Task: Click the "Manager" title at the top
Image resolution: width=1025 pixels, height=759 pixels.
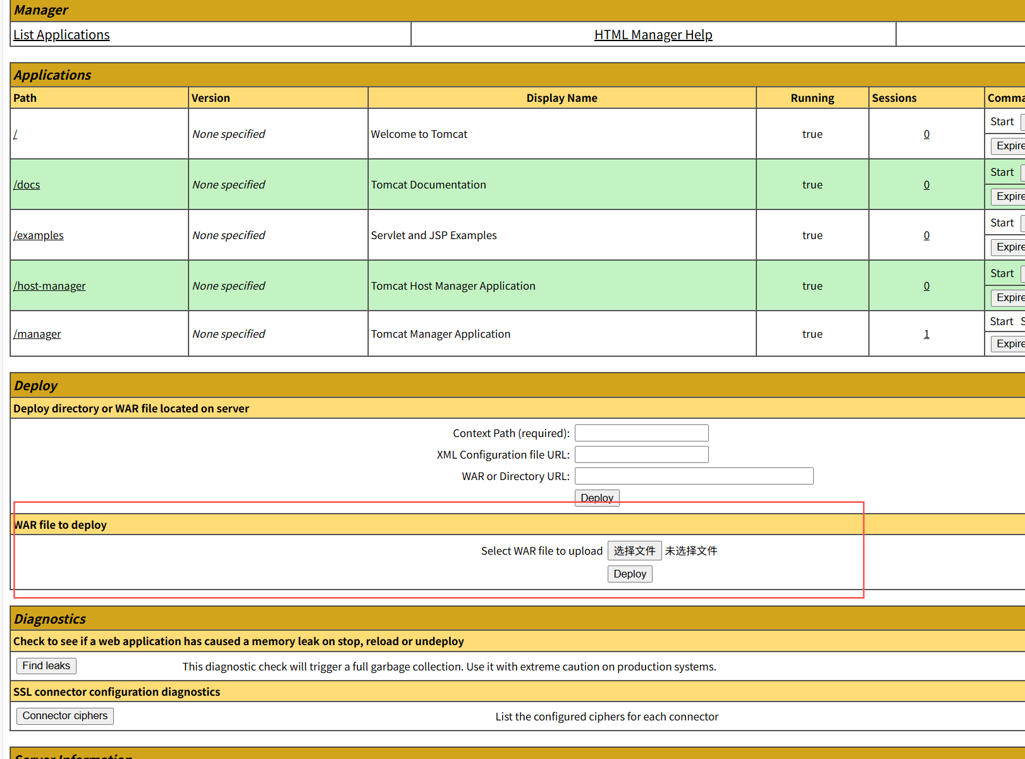Action: coord(41,10)
